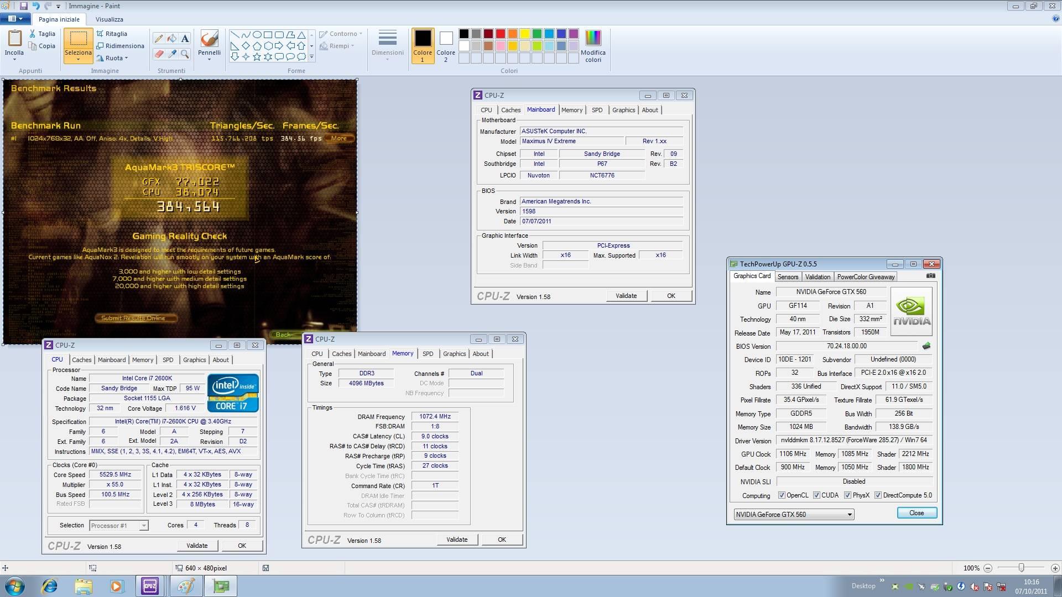The height and width of the screenshot is (597, 1062).
Task: Click the GPU-Z BIOS save chip icon
Action: pos(926,346)
